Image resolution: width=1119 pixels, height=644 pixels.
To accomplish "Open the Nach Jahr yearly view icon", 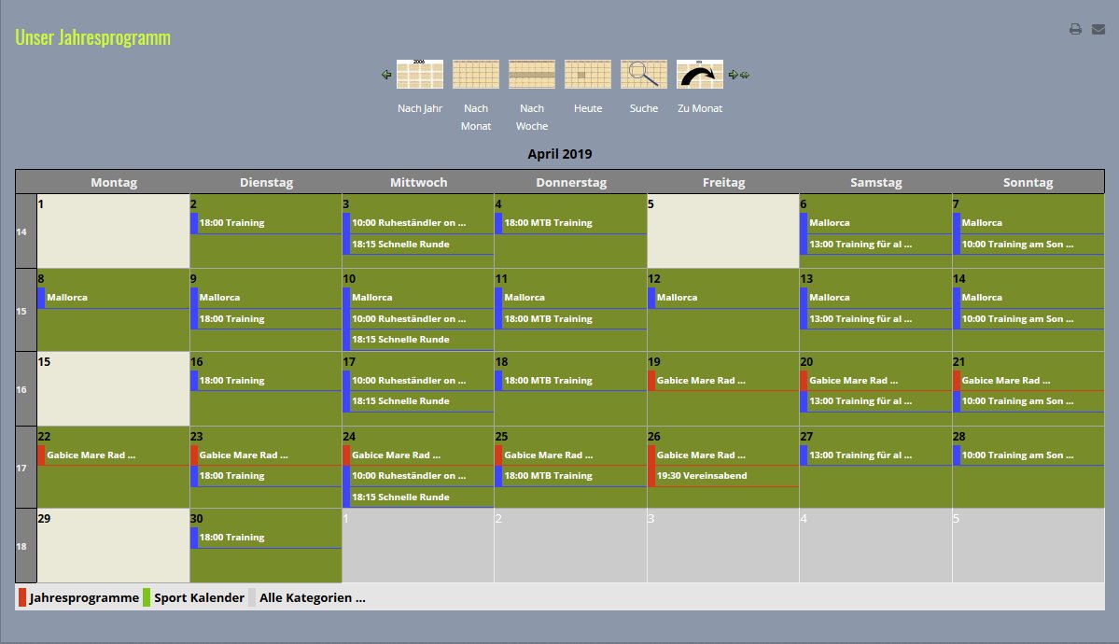I will click(x=420, y=74).
